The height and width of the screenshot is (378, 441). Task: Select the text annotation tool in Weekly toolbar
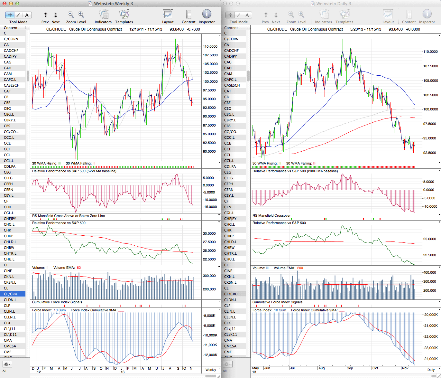pos(27,15)
